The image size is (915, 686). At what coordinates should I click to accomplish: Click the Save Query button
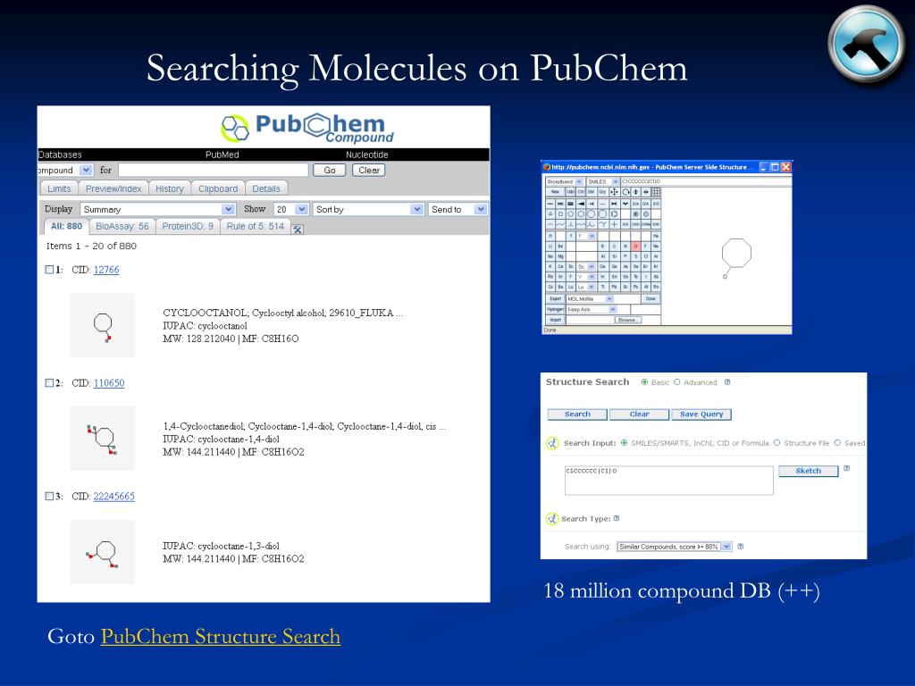pos(701,414)
